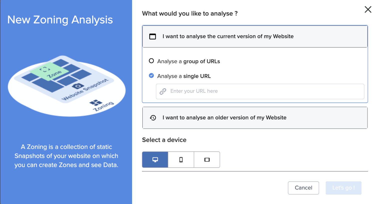377x204 pixels.
Task: Select the 'Analyse a single URL' radio
Action: click(151, 76)
